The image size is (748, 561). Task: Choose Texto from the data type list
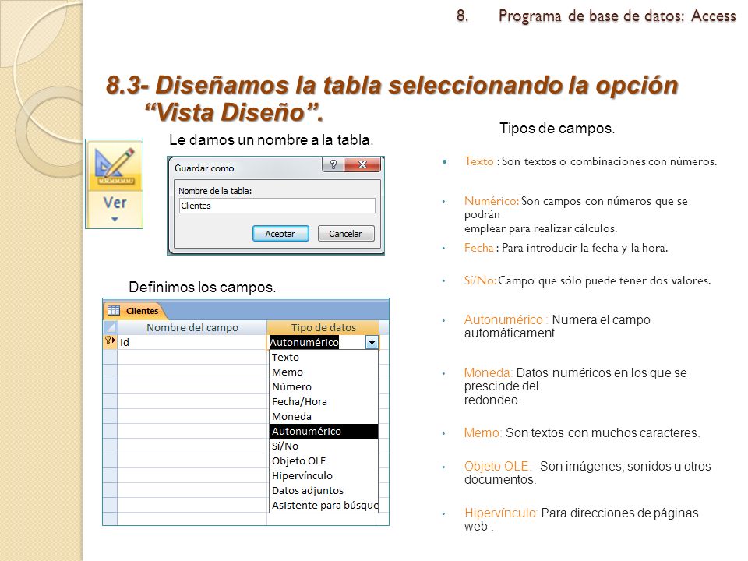[x=323, y=358]
